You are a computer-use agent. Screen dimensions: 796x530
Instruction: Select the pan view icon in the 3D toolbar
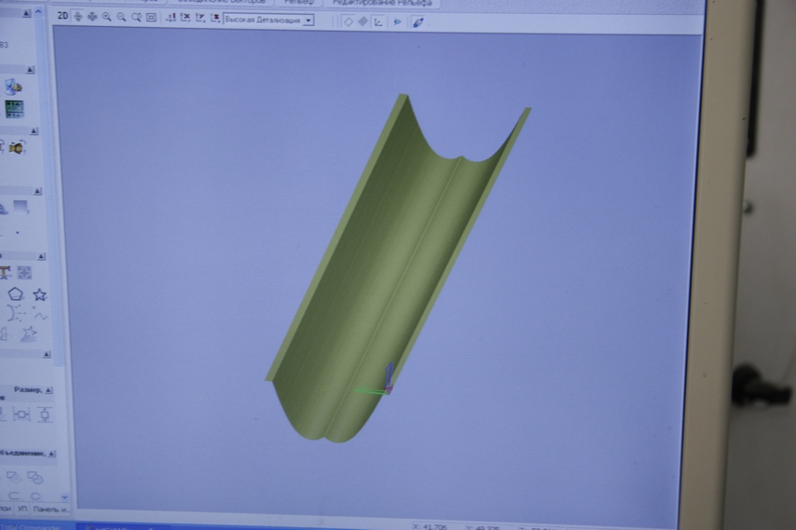(91, 18)
